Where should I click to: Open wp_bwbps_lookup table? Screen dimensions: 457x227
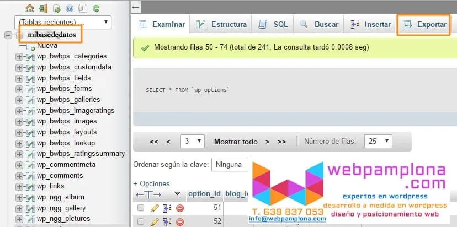[x=66, y=143]
